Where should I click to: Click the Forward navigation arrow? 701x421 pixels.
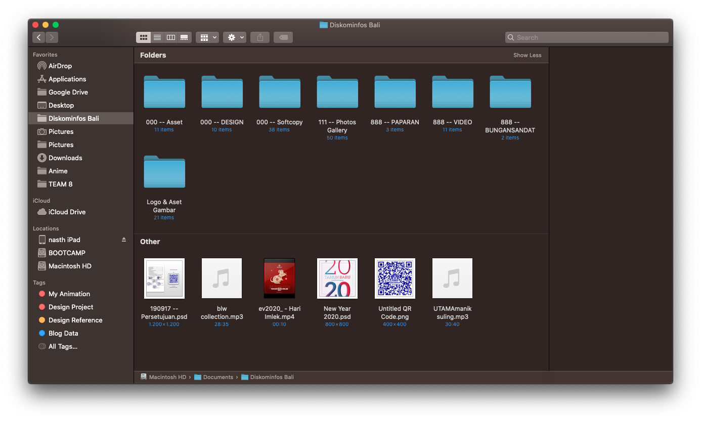(52, 37)
